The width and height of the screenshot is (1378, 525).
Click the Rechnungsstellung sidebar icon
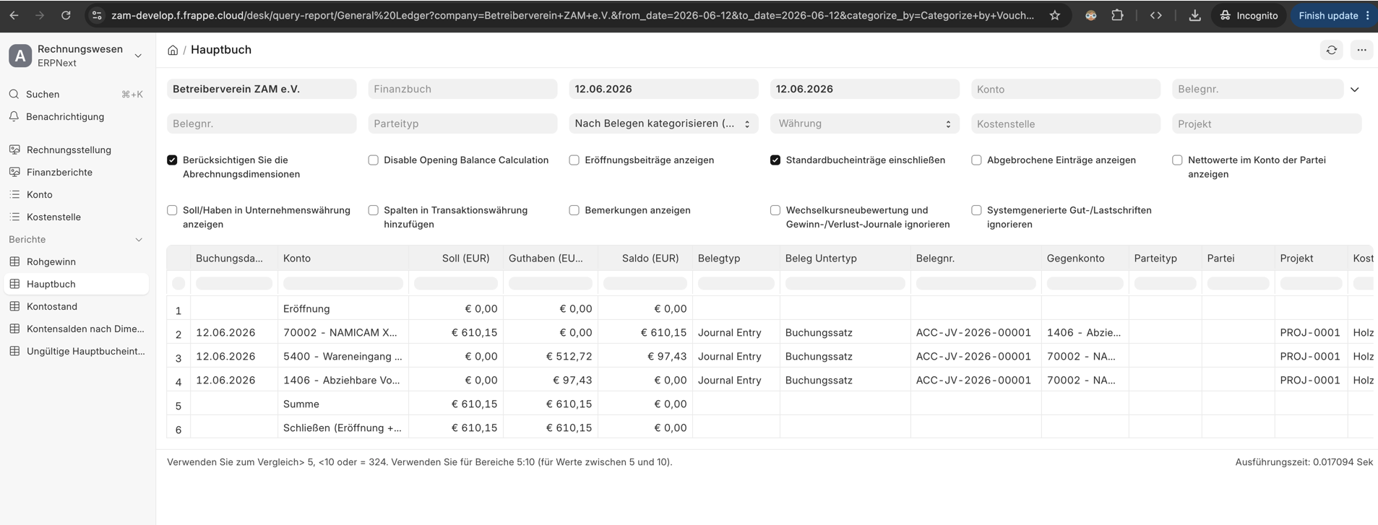point(14,150)
